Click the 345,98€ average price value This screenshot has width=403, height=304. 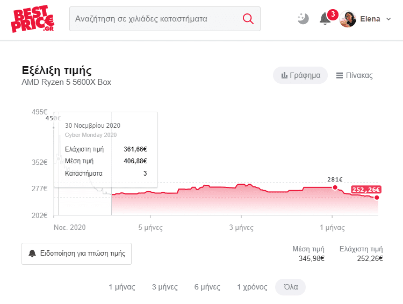tap(312, 258)
